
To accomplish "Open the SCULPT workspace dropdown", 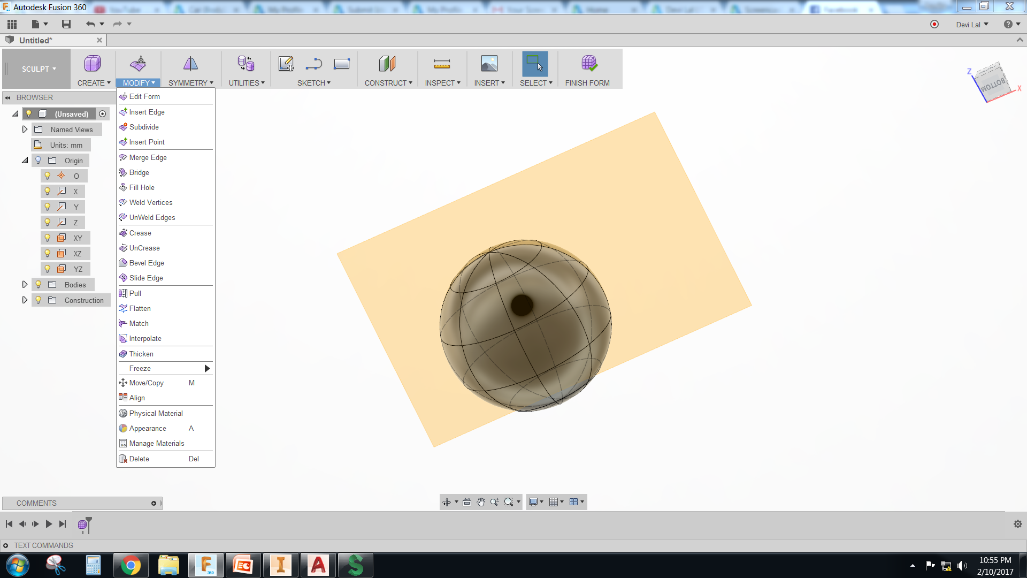I will 36,69.
